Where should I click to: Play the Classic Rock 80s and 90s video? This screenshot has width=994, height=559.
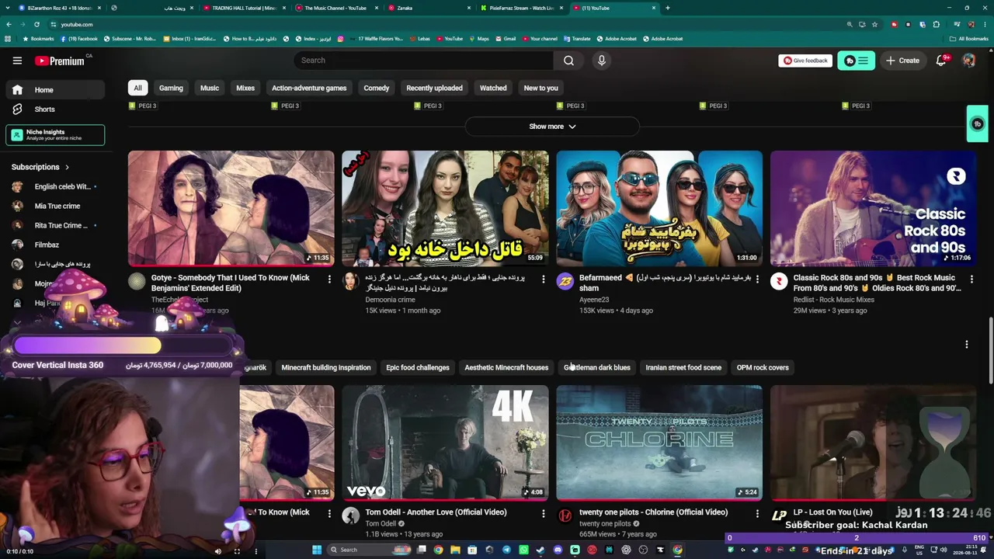(873, 208)
